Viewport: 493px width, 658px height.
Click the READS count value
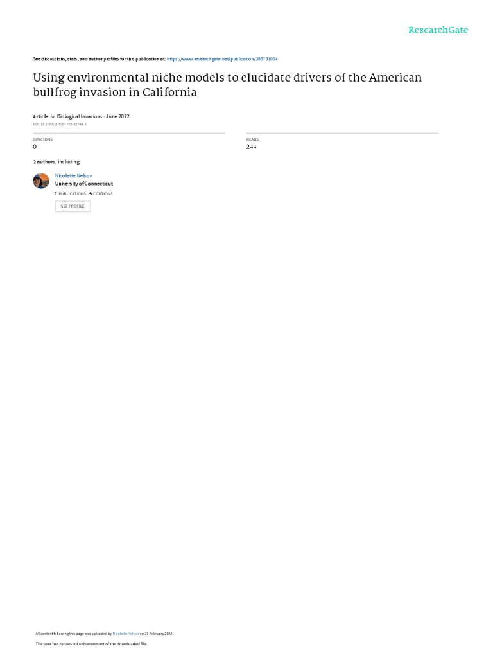point(251,147)
